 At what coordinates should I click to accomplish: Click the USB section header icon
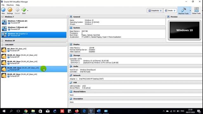click(x=71, y=82)
